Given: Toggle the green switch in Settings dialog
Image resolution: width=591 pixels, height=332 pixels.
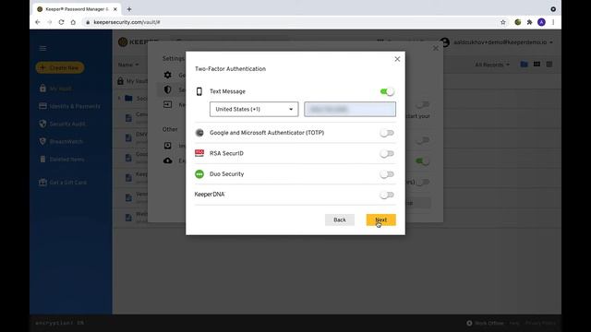Looking at the screenshot, I should (x=423, y=161).
